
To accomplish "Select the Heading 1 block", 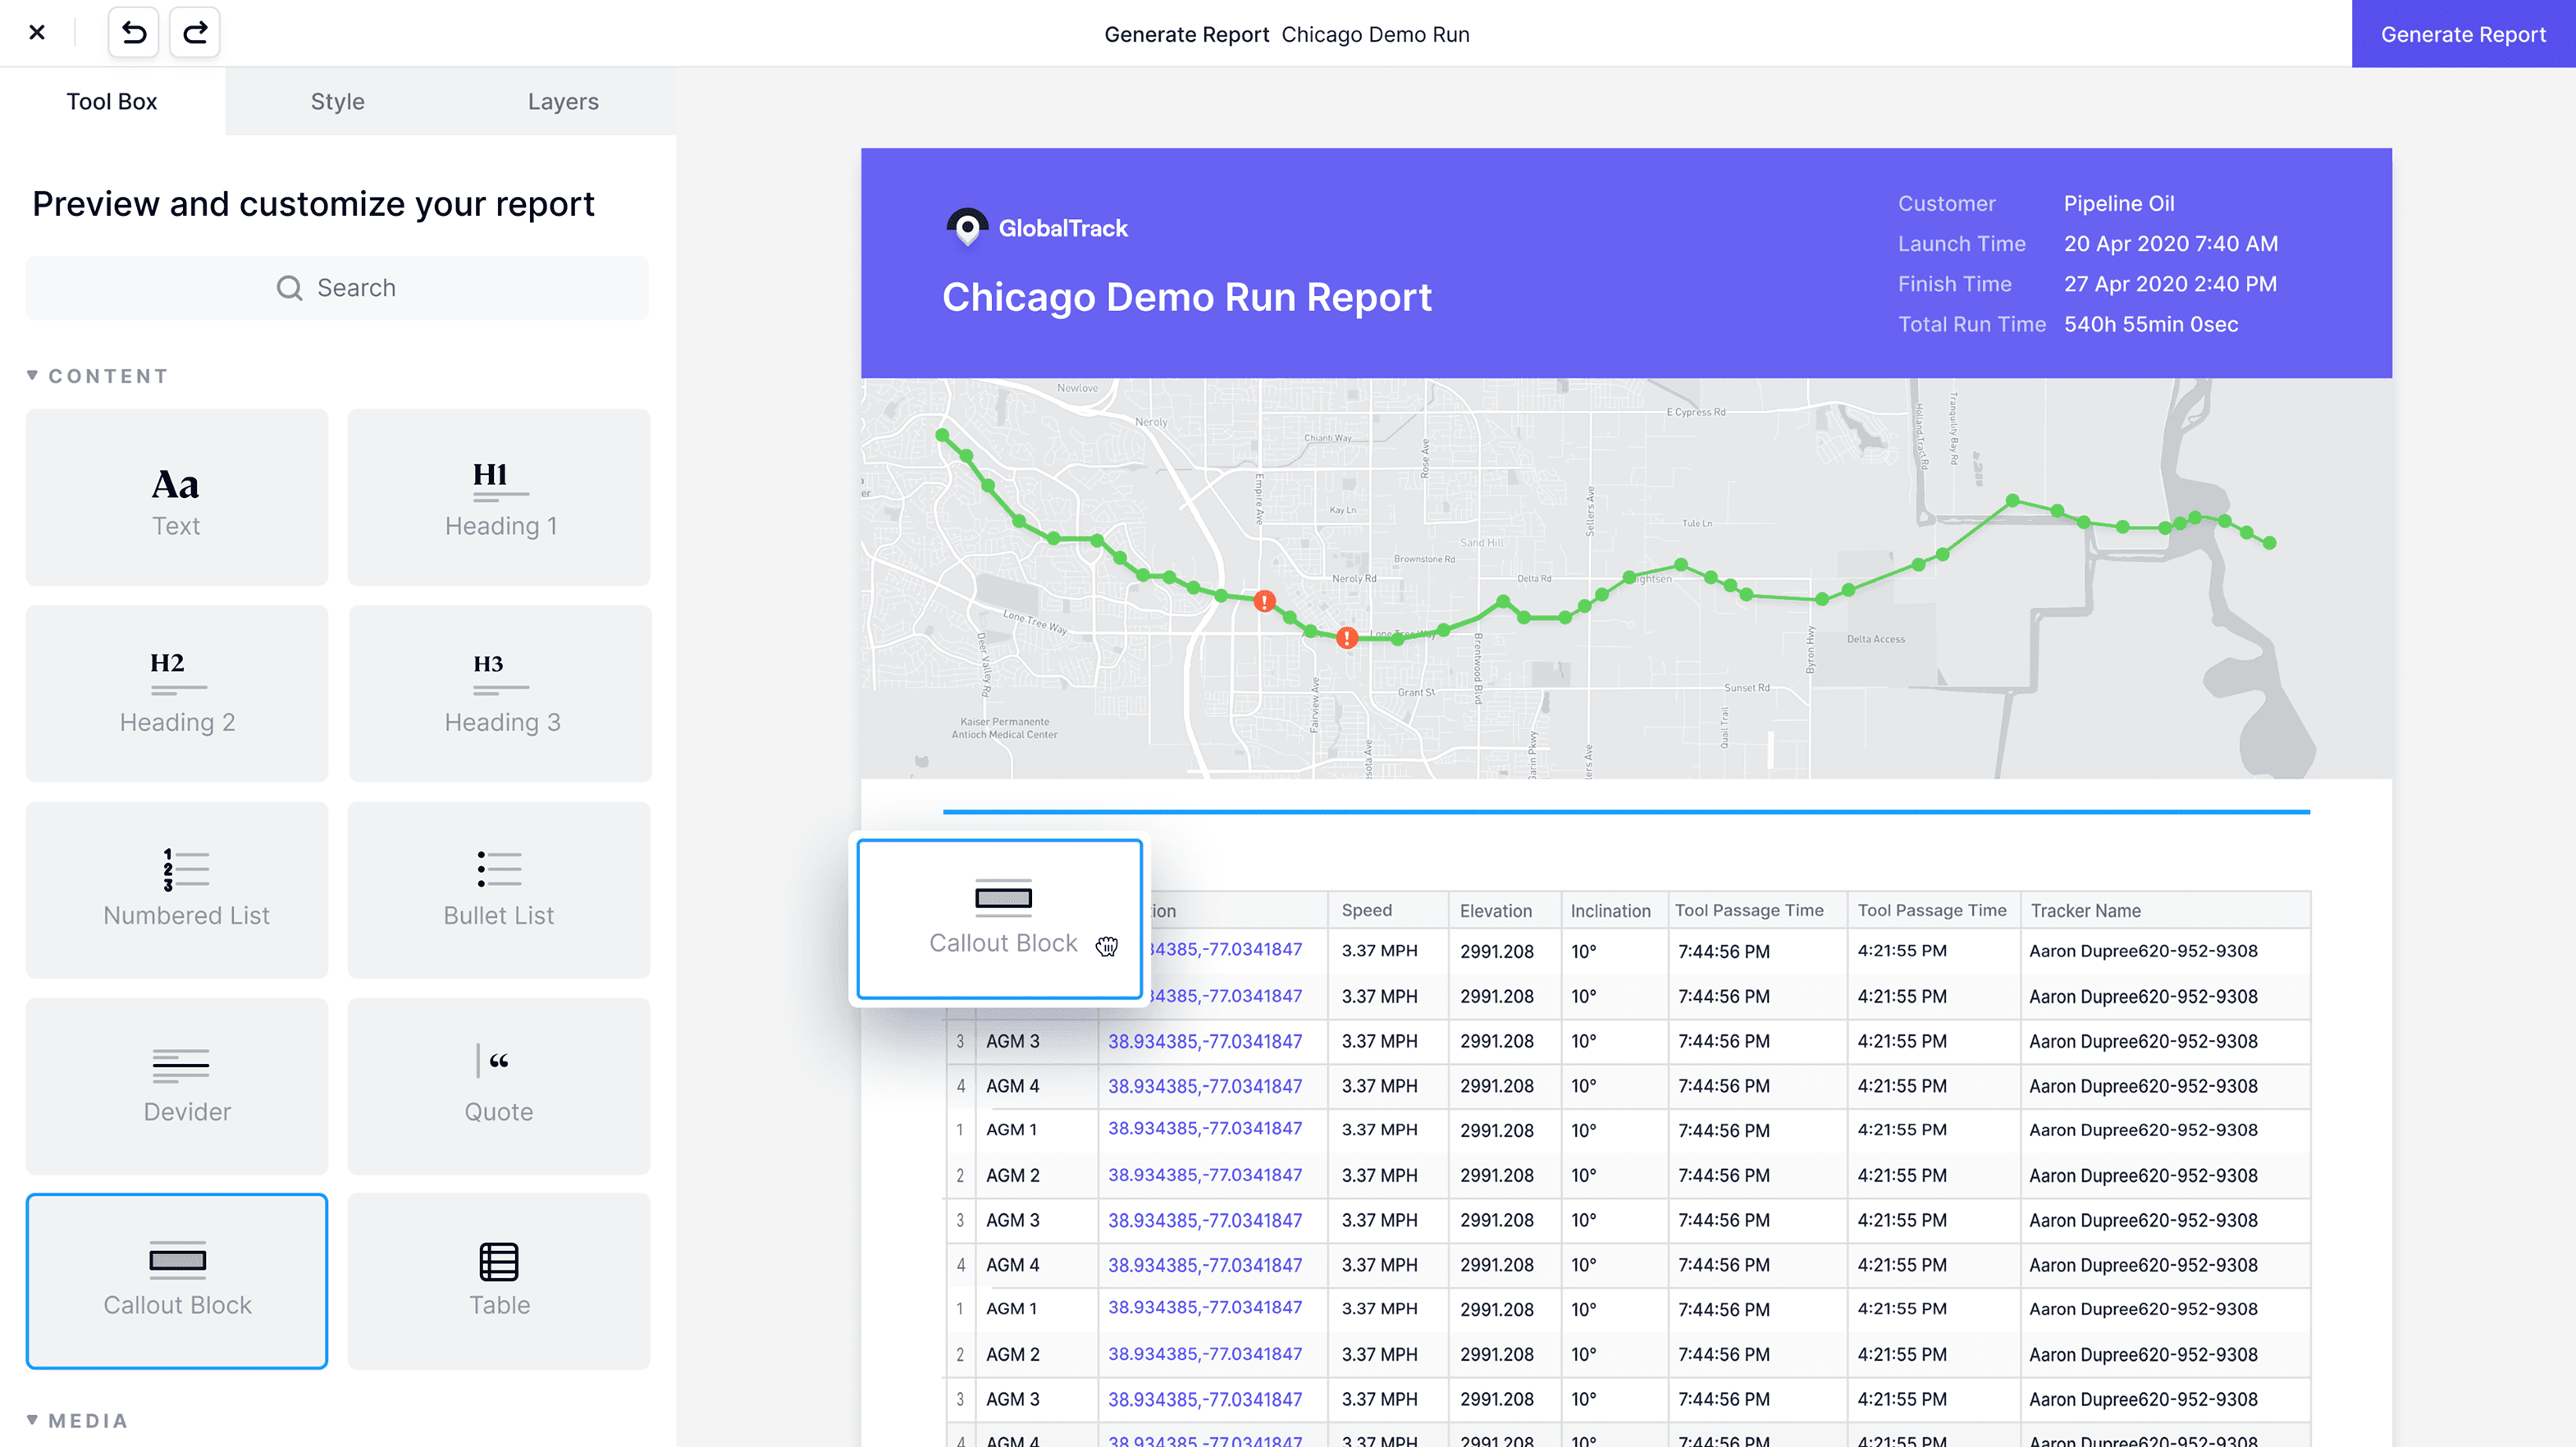I will coord(499,497).
